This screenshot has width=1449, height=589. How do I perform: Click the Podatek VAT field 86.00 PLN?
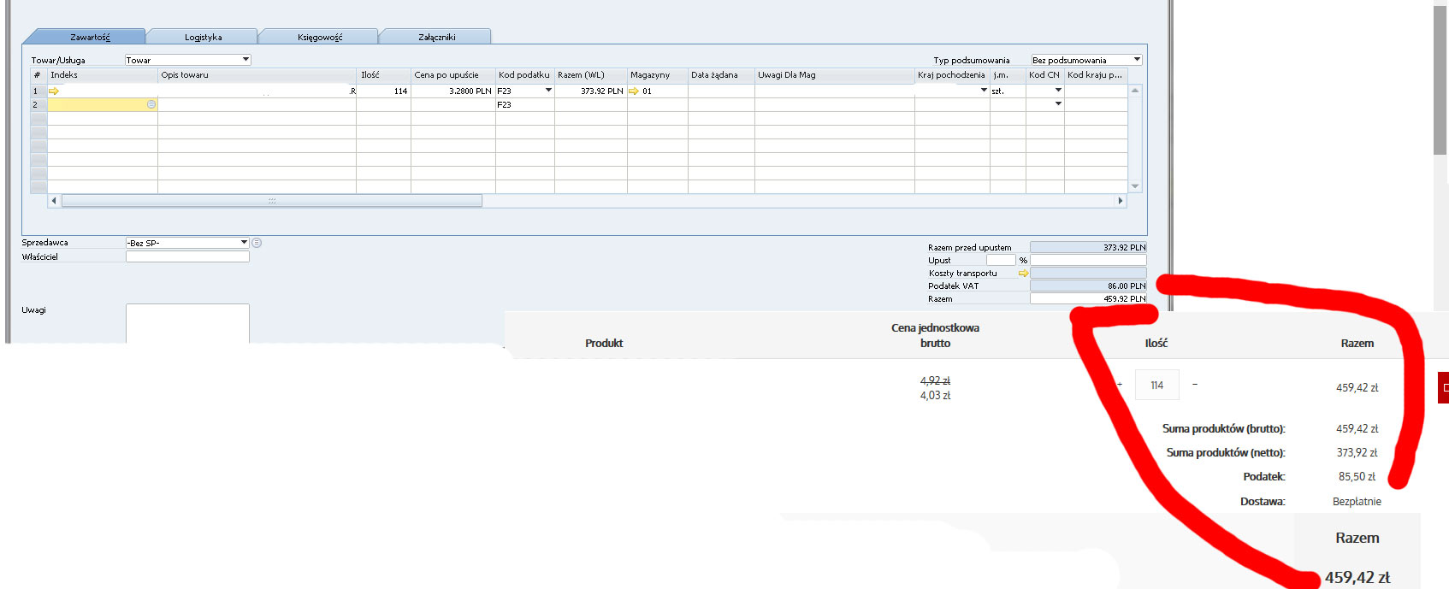(1088, 286)
